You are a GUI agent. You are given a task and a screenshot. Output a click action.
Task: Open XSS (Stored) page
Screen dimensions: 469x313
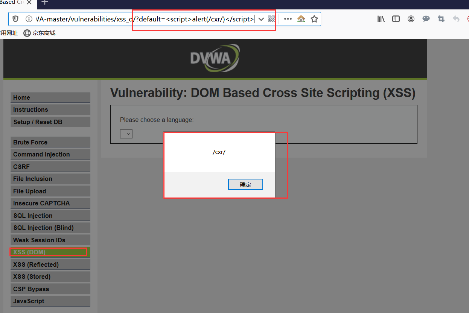(x=50, y=277)
